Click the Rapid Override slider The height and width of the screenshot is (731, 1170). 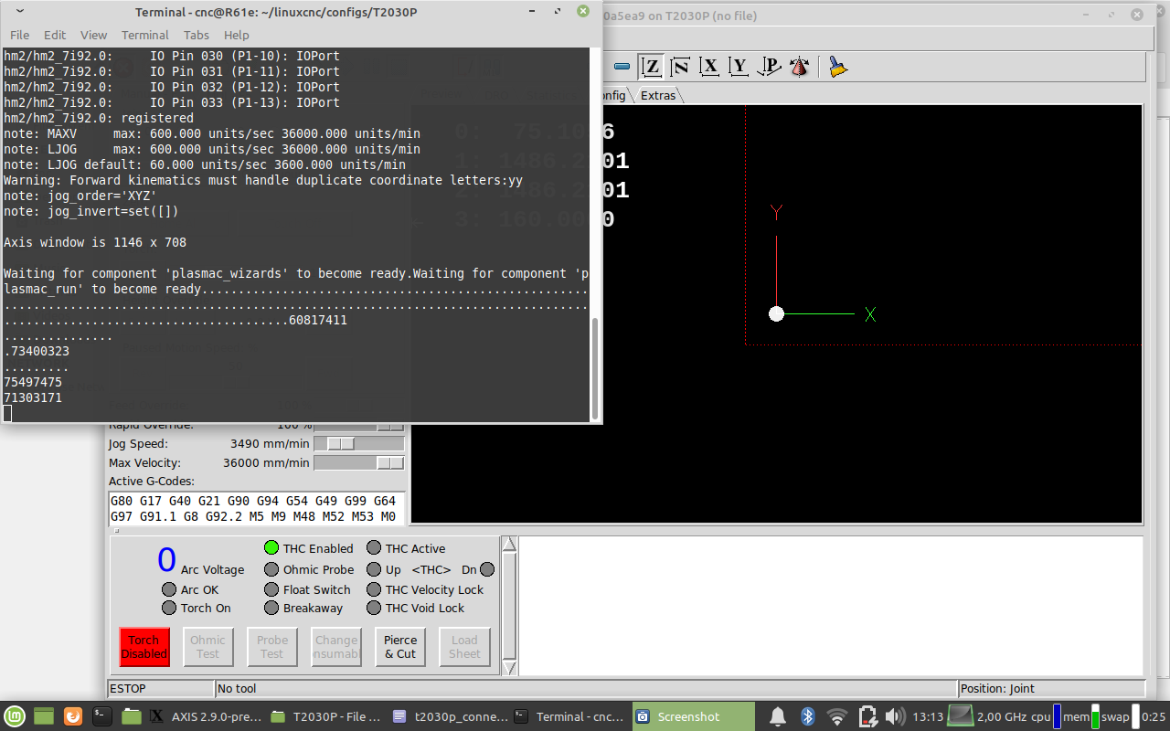pyautogui.click(x=359, y=426)
